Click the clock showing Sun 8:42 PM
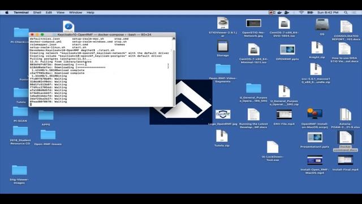The image size is (362, 204). tap(328, 12)
